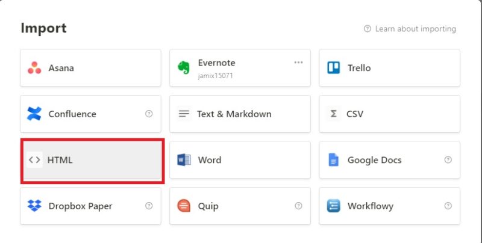Click the Workflowy logo icon
The width and height of the screenshot is (482, 243).
[334, 206]
